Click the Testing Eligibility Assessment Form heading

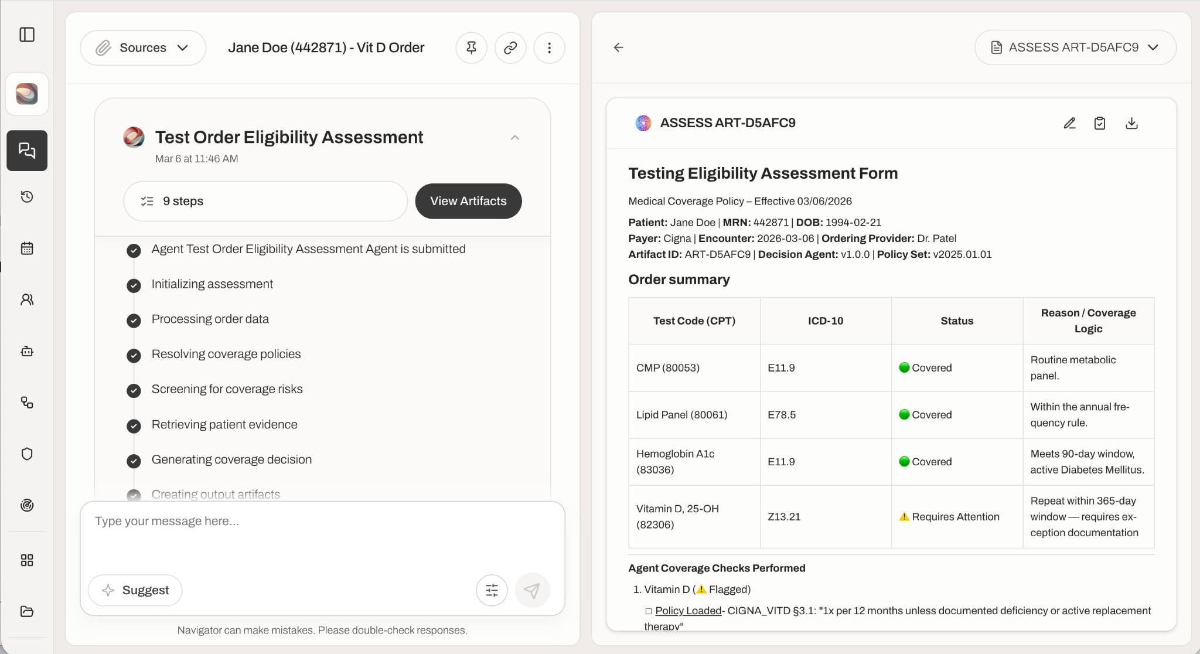[x=763, y=173]
